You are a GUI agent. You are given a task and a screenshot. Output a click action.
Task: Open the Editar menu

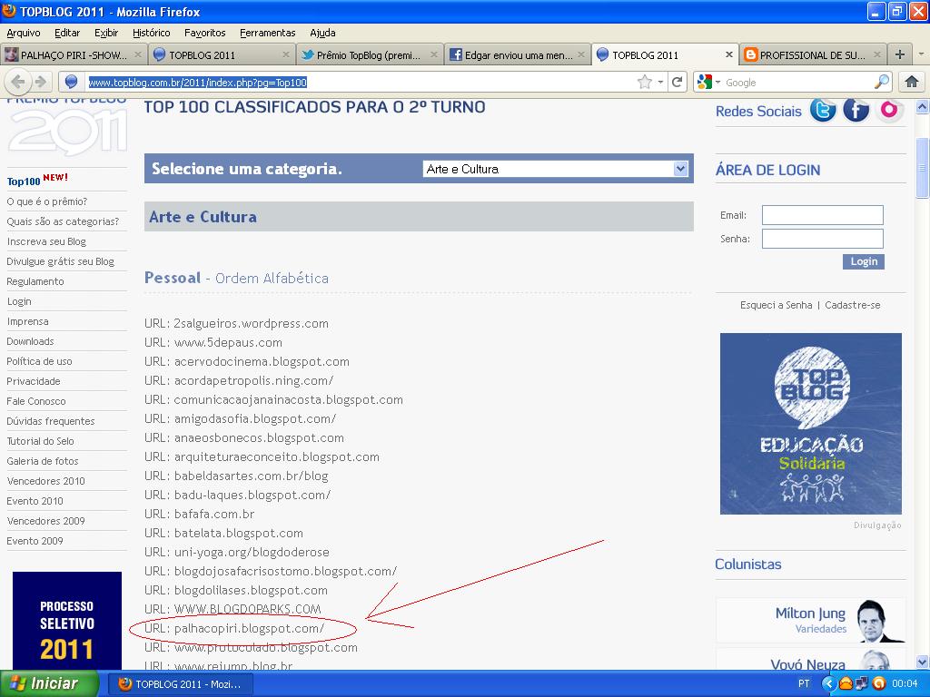coord(67,33)
